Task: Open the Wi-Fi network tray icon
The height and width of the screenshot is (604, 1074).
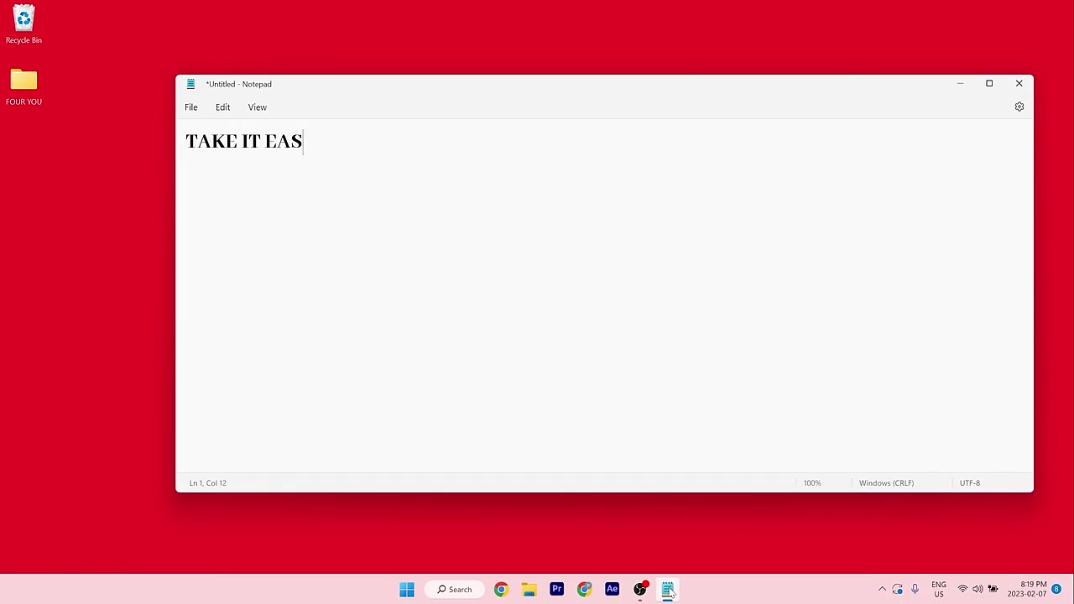Action: (x=962, y=589)
